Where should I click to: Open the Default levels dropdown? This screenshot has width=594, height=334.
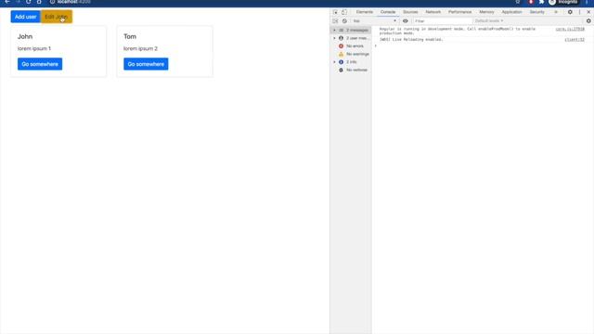pyautogui.click(x=489, y=21)
